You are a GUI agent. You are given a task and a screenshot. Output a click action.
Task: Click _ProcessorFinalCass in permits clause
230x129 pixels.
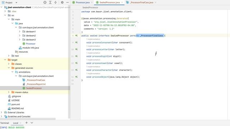(x=151, y=36)
